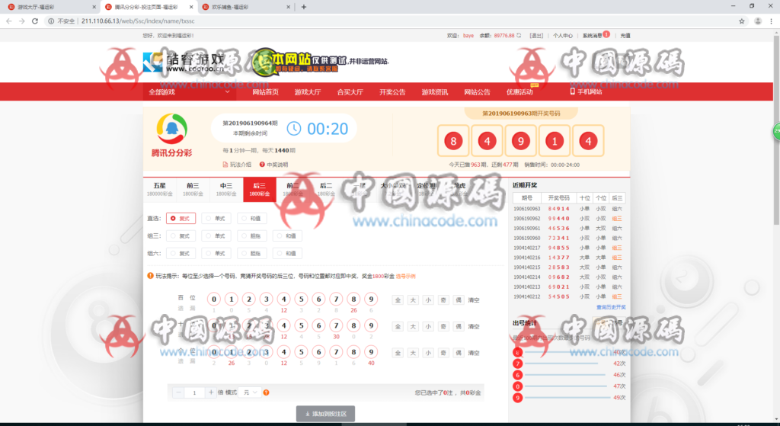Select 组六 胆拖 radio option
Screen dimensions: 780x426
coord(251,253)
